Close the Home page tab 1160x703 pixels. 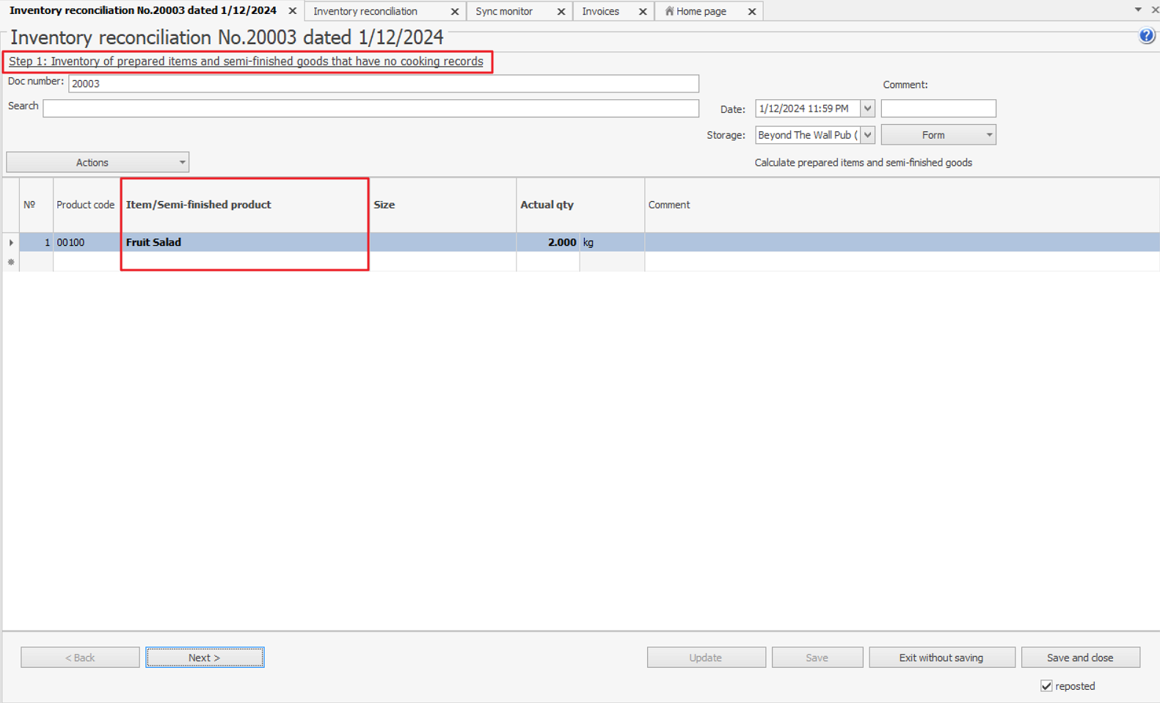click(752, 12)
